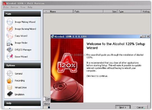
Task: Open the Device menu
Action: [x=14, y=7]
